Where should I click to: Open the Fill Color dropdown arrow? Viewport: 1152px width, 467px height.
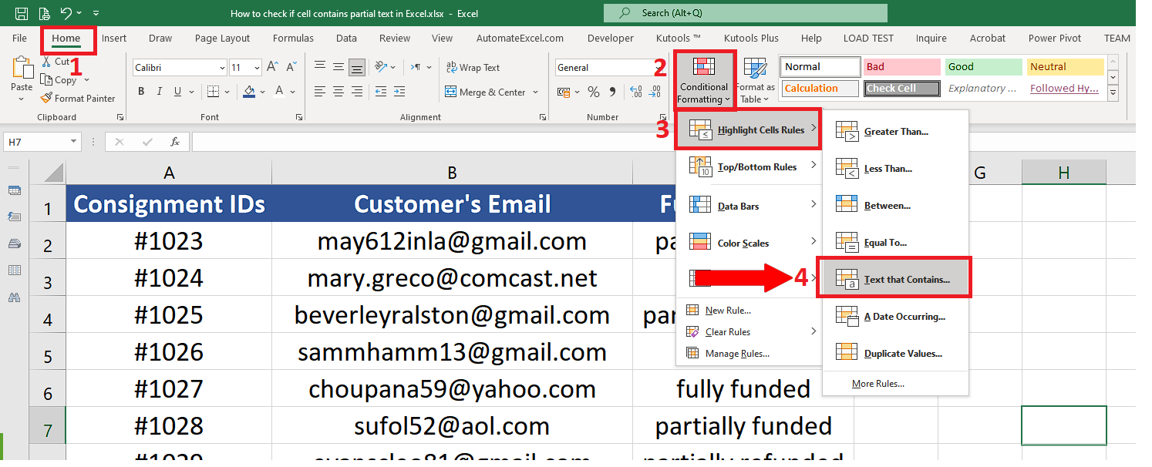pyautogui.click(x=264, y=92)
